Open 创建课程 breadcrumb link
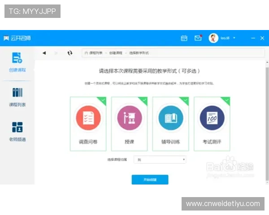The height and width of the screenshot is (215, 269). [116, 53]
